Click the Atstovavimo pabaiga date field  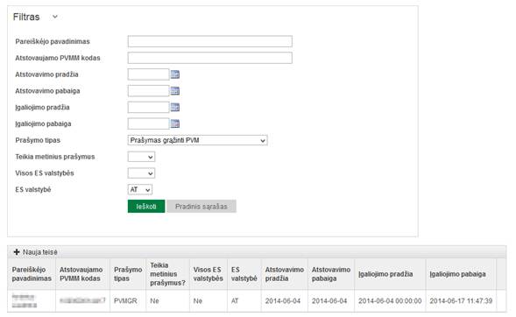148,91
